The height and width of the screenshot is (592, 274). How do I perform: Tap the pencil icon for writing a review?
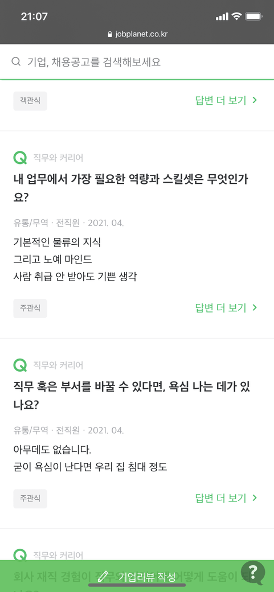(103, 577)
